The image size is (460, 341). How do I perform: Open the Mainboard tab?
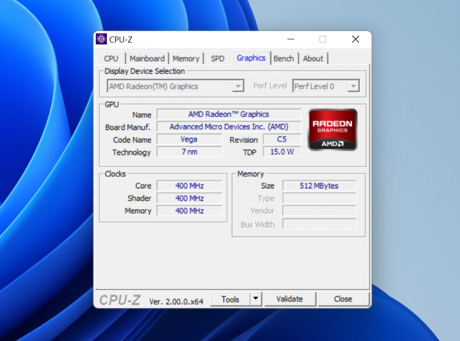coord(147,58)
